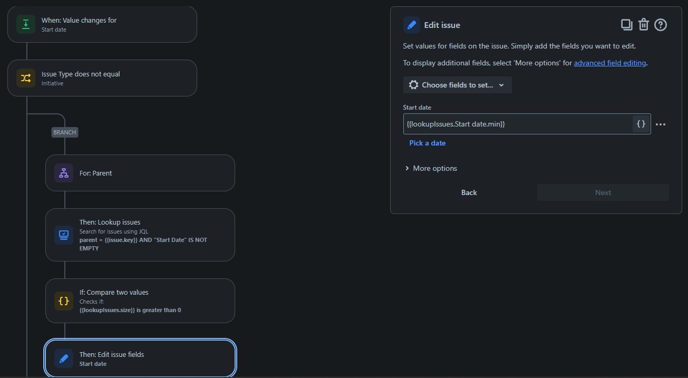Open help with the question mark icon
The width and height of the screenshot is (688, 378).
(661, 25)
